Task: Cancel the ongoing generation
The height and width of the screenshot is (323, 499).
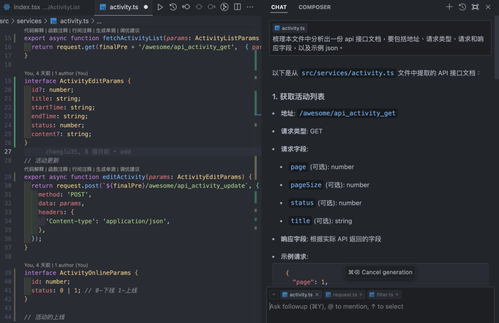Action: pos(380,272)
